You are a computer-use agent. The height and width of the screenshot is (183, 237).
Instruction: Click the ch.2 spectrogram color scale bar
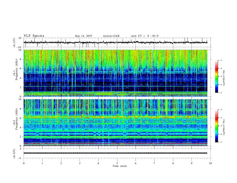point(216,126)
